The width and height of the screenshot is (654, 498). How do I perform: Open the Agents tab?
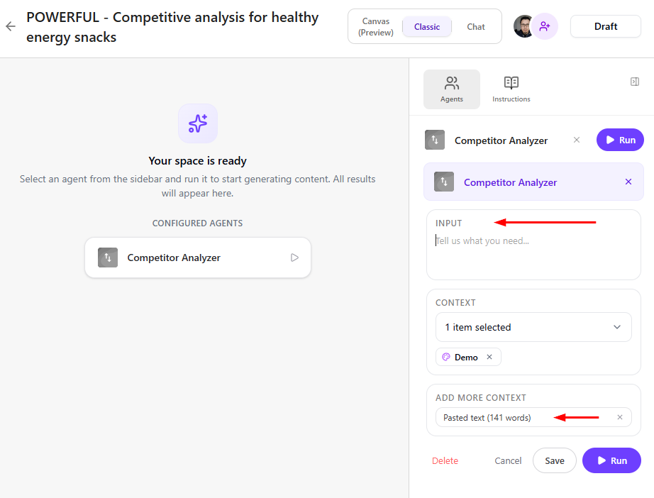tap(452, 89)
